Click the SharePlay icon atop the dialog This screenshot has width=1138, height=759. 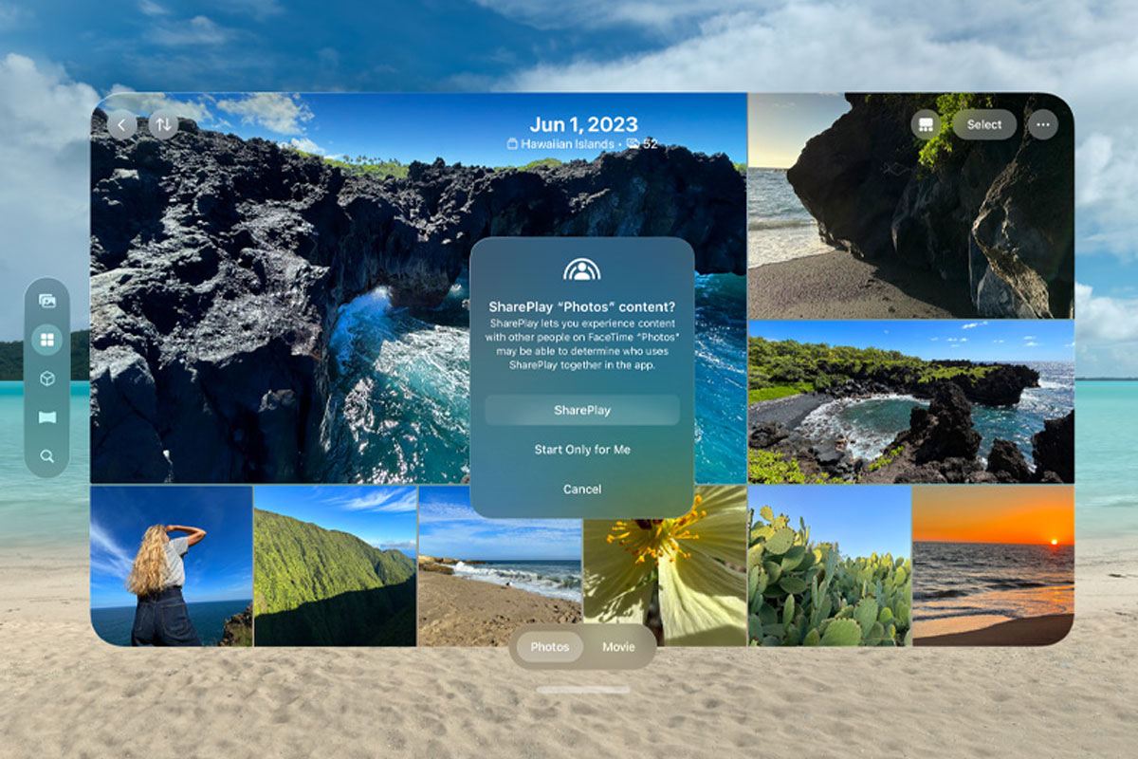coord(581,269)
